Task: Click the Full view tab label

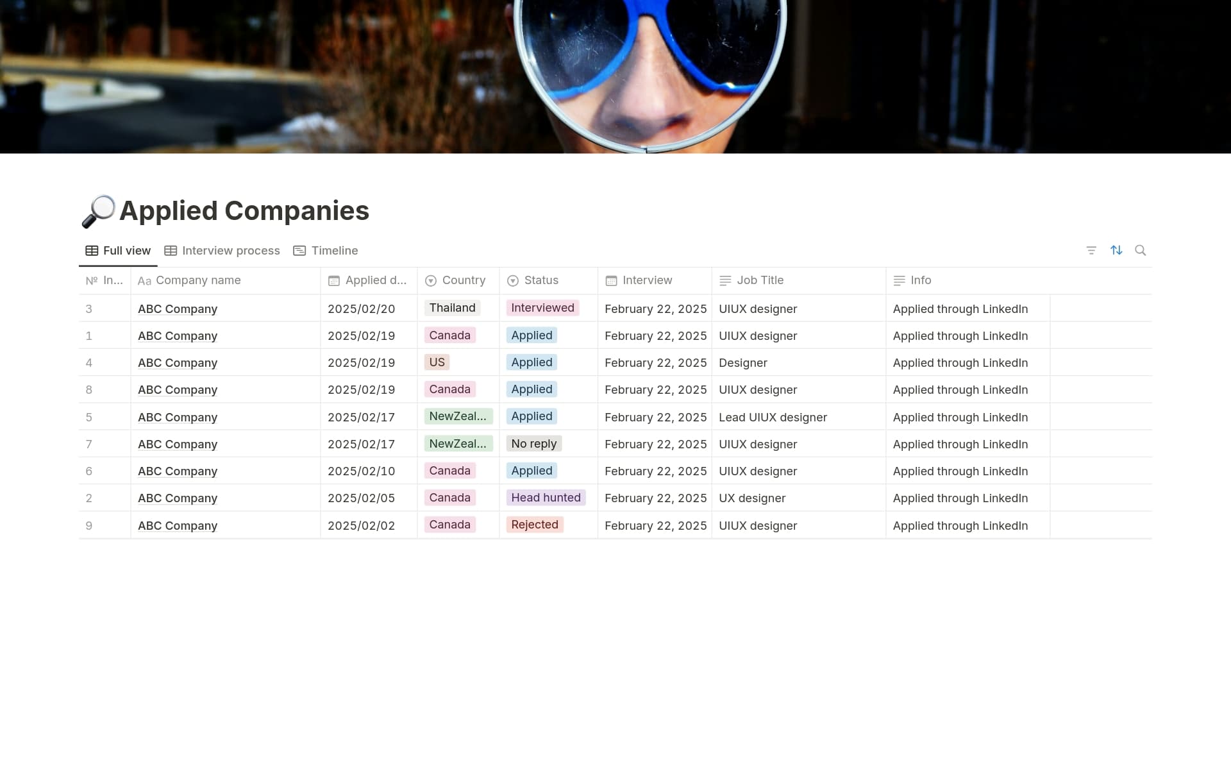Action: point(126,251)
